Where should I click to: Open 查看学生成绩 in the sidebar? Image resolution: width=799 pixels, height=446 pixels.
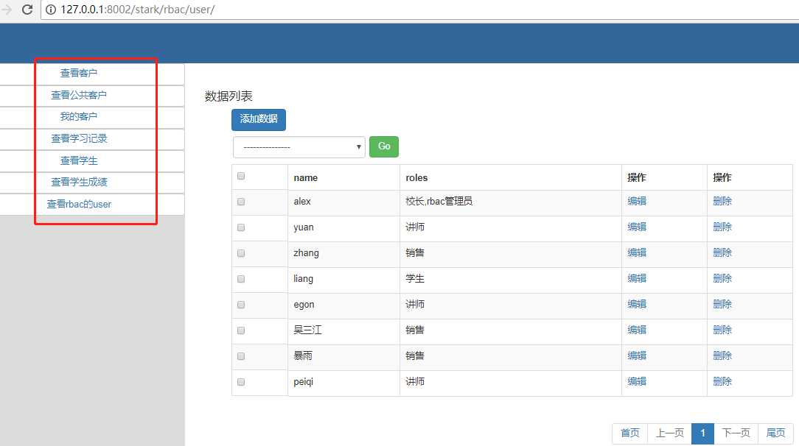[78, 182]
